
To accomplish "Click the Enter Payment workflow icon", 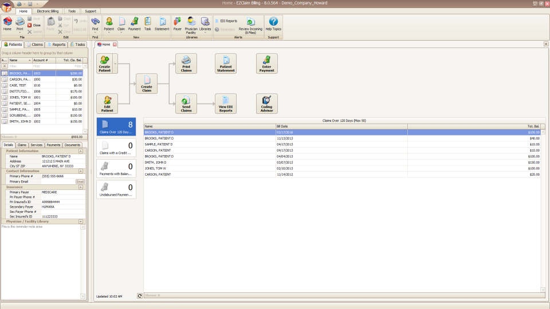I will click(266, 64).
